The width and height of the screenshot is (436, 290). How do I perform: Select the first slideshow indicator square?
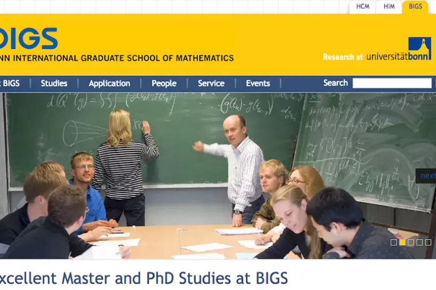[393, 243]
